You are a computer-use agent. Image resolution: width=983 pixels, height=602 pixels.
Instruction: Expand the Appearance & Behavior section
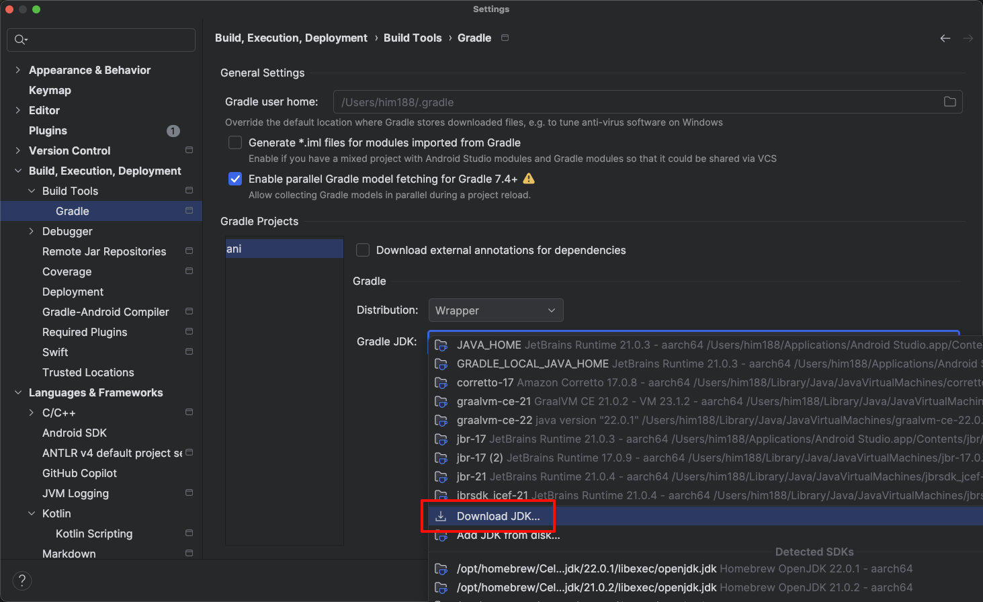coord(17,70)
